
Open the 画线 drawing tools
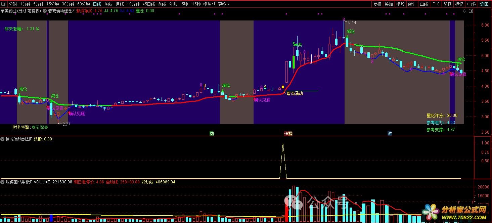click(x=424, y=4)
